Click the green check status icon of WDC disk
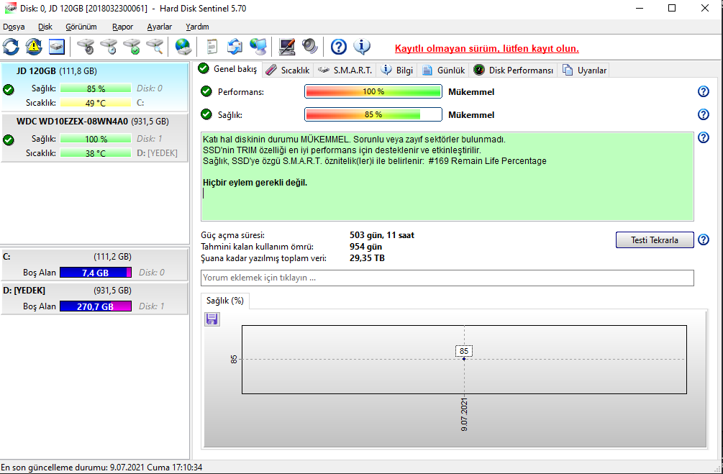723x474 pixels. (x=9, y=140)
